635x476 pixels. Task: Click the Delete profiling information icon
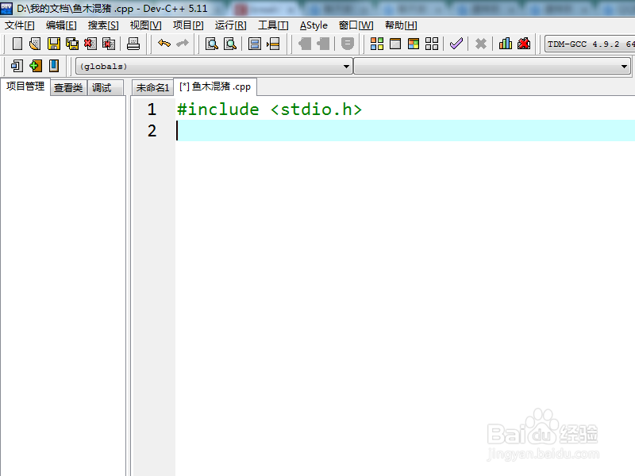tap(524, 44)
